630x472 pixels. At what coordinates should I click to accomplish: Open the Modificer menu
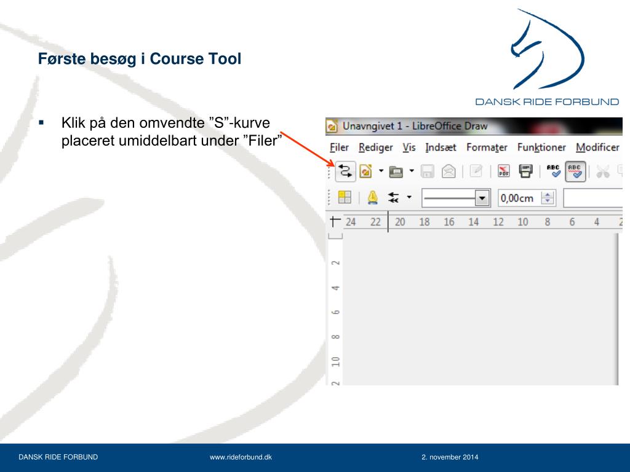(x=597, y=147)
